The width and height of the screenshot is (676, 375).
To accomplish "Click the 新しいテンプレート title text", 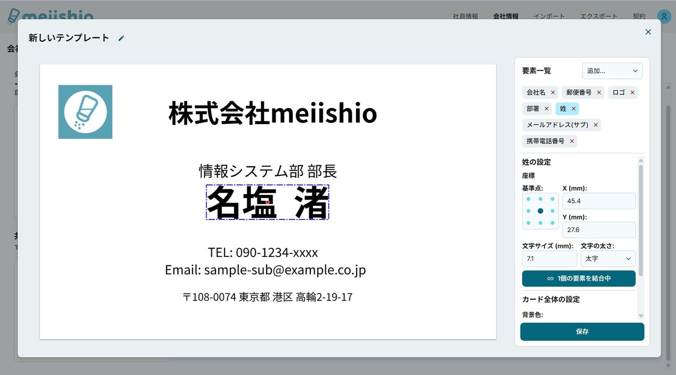I will [69, 38].
